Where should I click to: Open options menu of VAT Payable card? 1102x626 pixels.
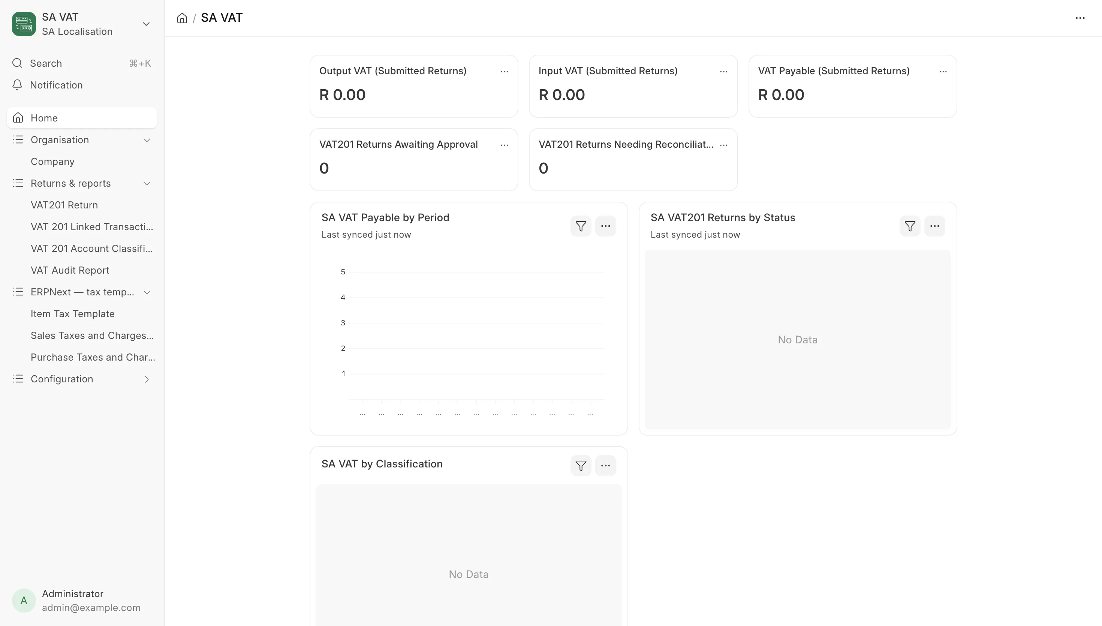click(943, 71)
